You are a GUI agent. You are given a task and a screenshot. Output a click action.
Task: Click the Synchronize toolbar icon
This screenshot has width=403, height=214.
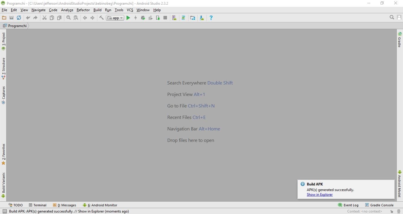(x=19, y=18)
